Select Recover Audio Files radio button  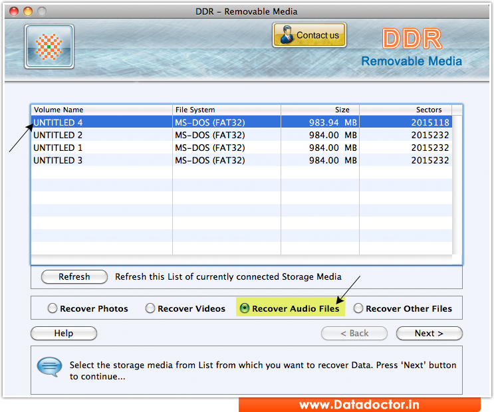[245, 308]
